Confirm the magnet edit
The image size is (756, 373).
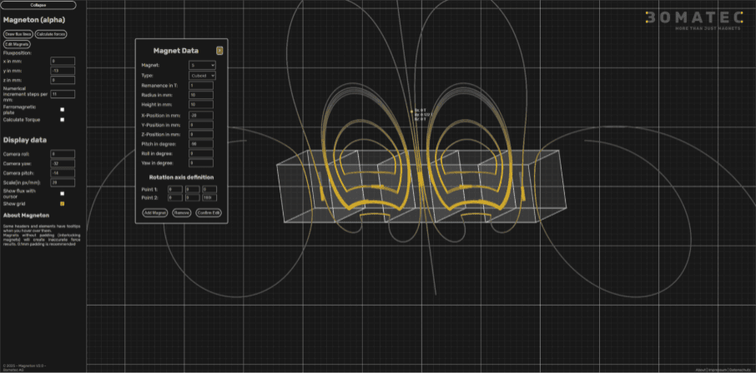click(x=209, y=213)
